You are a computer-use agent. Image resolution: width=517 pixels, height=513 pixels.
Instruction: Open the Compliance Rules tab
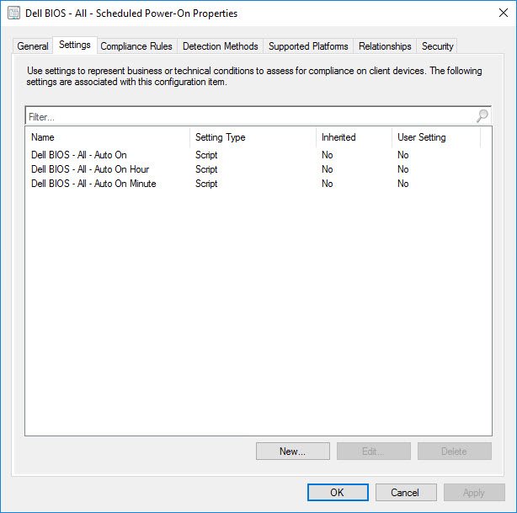(136, 46)
